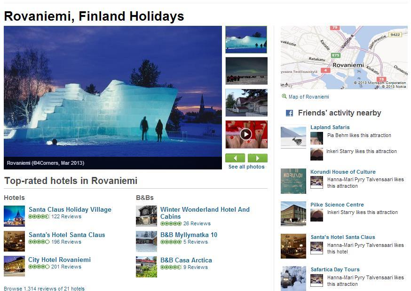
Task: Select the village house photo thumbnail
Action: click(246, 102)
